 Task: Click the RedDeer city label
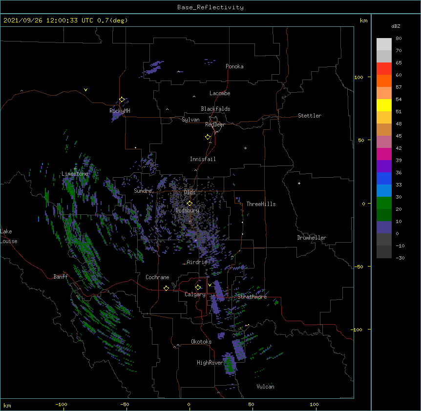(x=215, y=124)
